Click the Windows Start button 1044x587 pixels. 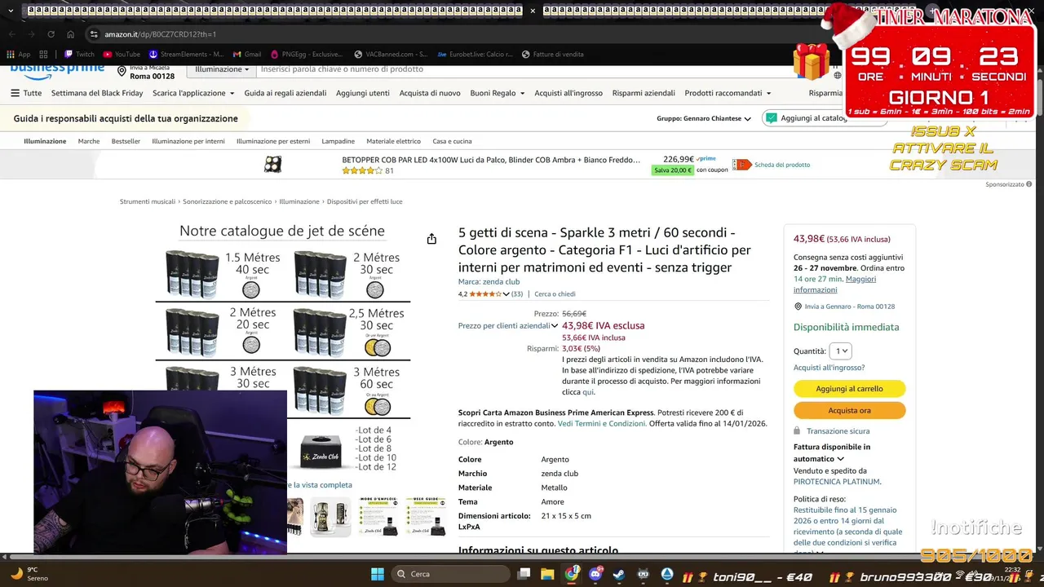(377, 574)
